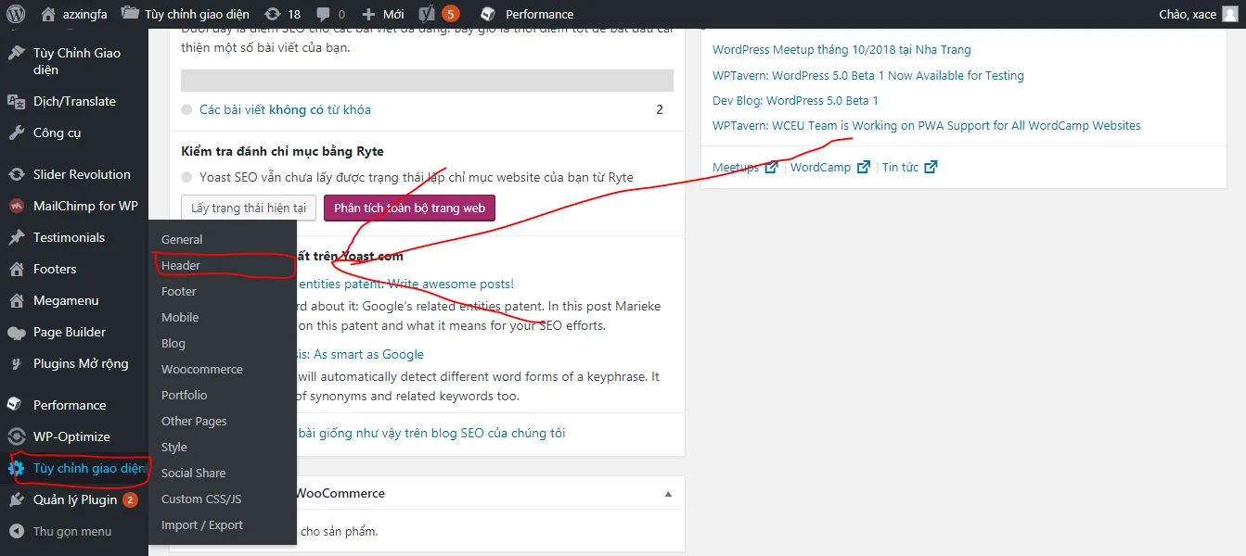This screenshot has width=1246, height=556.
Task: Open WordPress Meetup tháng 10/2018 tại Nha Trang
Action: 841,50
